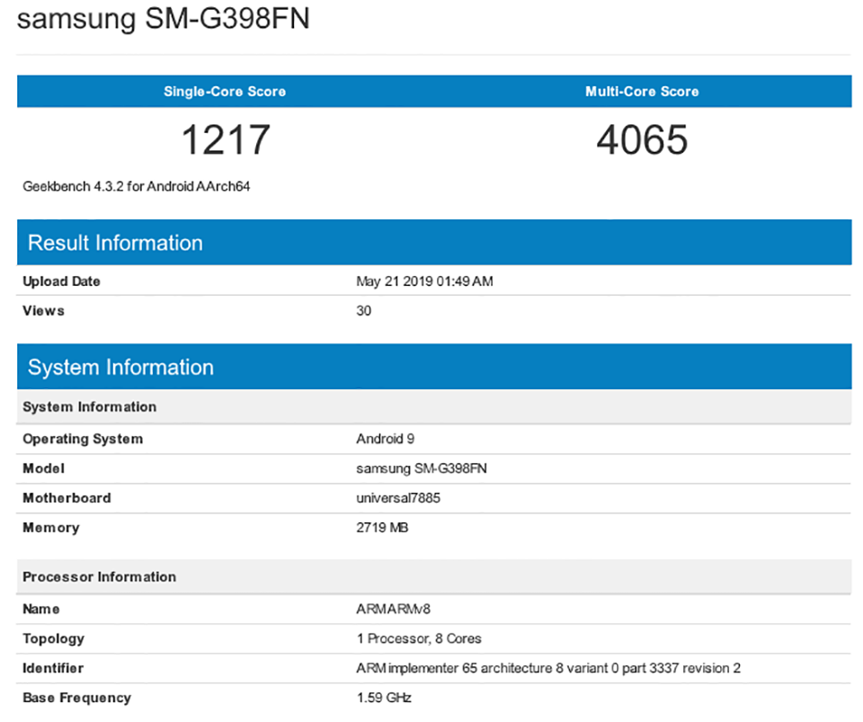The image size is (863, 722).
Task: Click the Result Information section header
Action: pos(434,243)
